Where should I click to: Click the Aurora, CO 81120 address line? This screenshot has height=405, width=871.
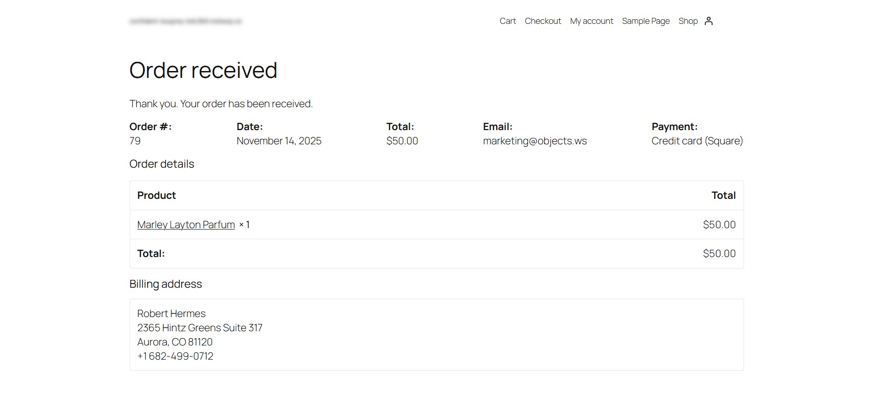pos(175,342)
